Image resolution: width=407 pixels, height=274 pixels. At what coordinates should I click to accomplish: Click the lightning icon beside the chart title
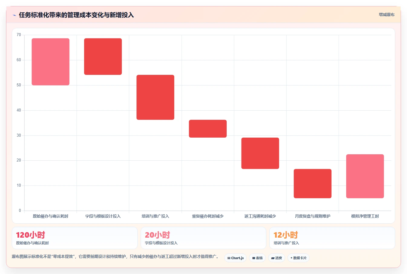(14, 15)
